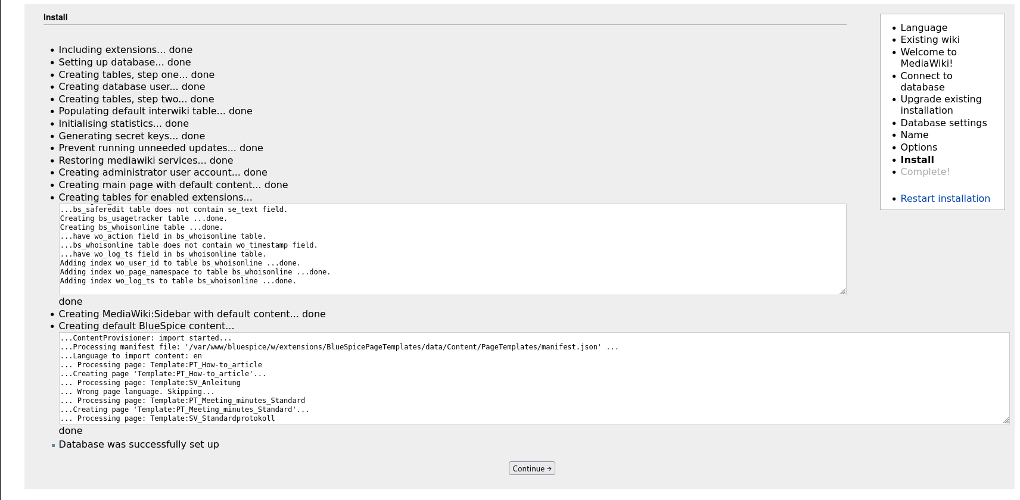Click 'Creating bs_whoisonline table ...done.' log line
This screenshot has width=1020, height=500.
141,227
